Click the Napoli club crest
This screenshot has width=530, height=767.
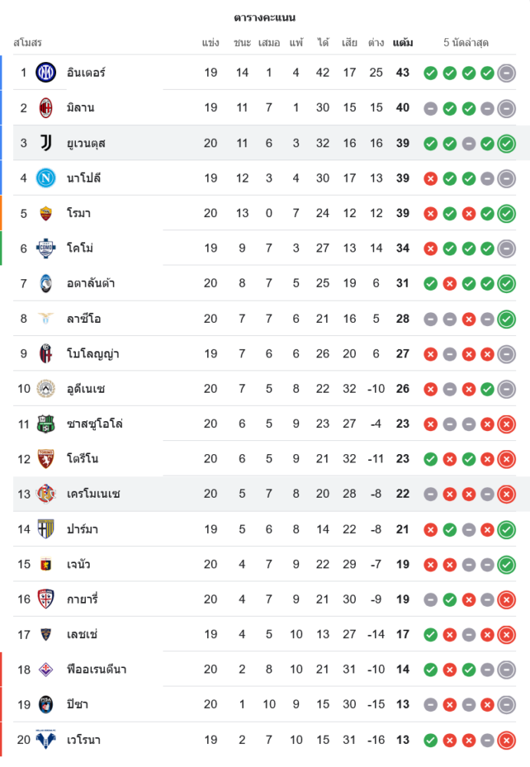pyautogui.click(x=46, y=178)
